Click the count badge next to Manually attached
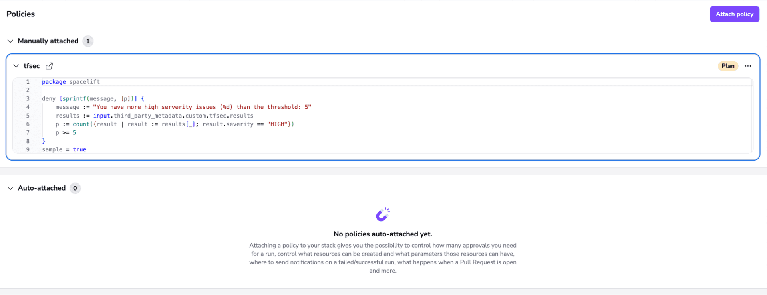767x295 pixels. pos(88,41)
